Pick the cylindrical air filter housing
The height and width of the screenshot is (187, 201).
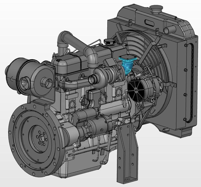(x=30, y=78)
